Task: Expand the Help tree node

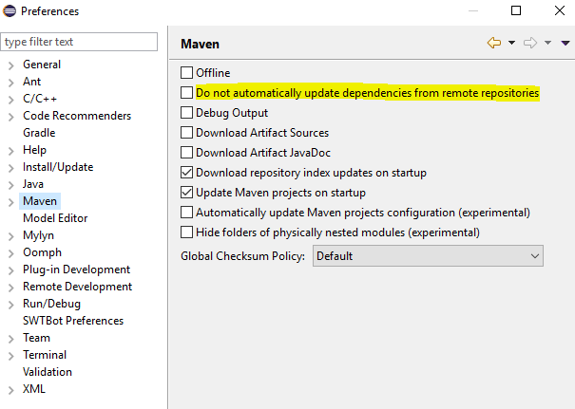Action: (11, 151)
